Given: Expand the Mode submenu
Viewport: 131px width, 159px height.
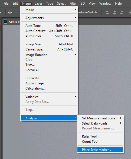Looking at the screenshot, I should click(49, 10).
